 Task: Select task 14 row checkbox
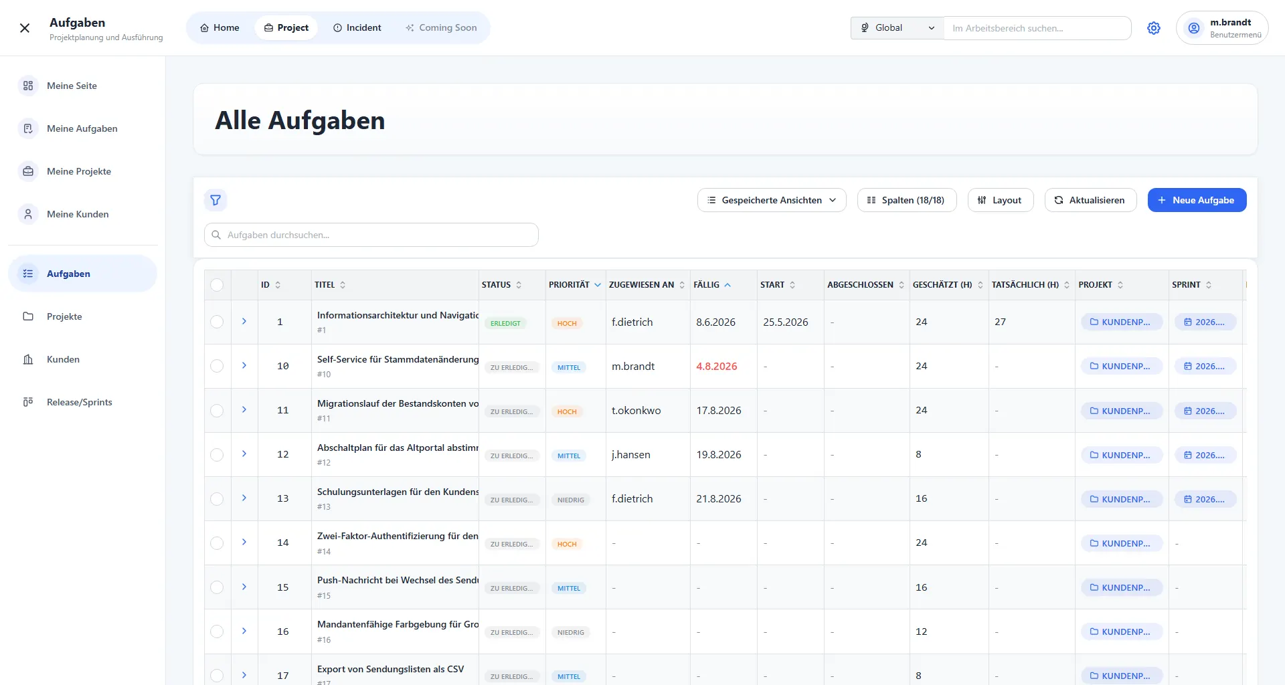(217, 543)
